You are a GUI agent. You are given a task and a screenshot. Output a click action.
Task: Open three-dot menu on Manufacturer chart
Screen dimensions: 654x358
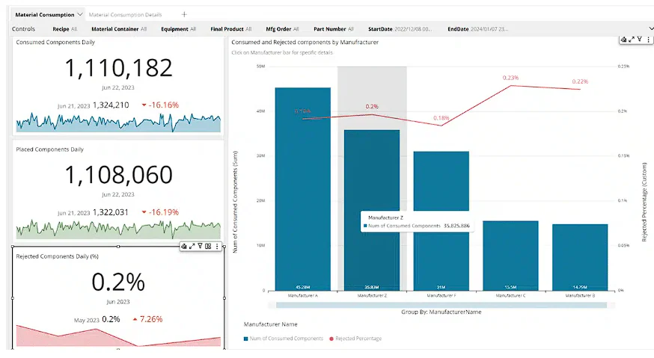[648, 40]
